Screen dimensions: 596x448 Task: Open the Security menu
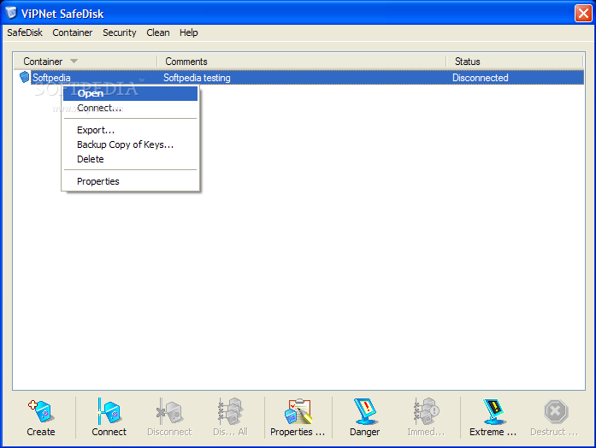[120, 32]
